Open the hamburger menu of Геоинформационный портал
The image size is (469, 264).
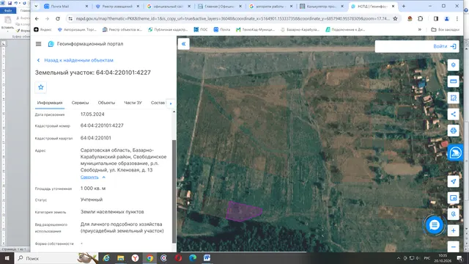[38, 44]
